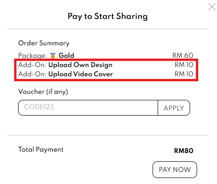Select the Gold package name text
This screenshot has height=184, width=217.
pyautogui.click(x=66, y=55)
